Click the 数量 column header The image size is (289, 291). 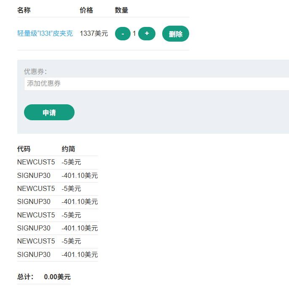pos(122,10)
